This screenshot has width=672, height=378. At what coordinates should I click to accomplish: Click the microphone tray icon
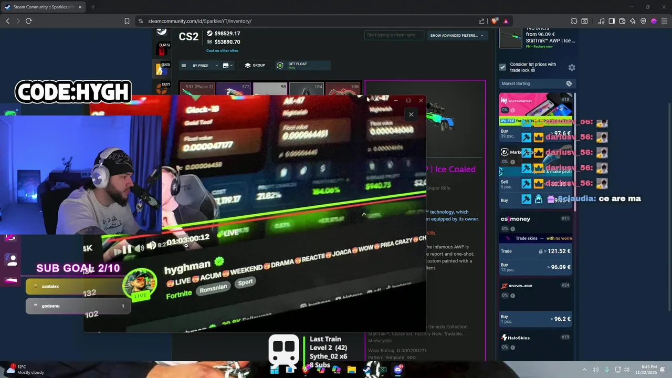[607, 370]
